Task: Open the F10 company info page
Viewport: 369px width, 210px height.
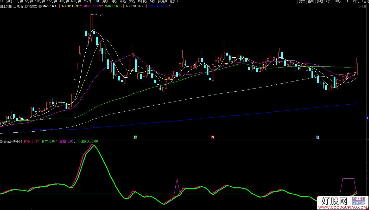Action: (x=347, y=1)
